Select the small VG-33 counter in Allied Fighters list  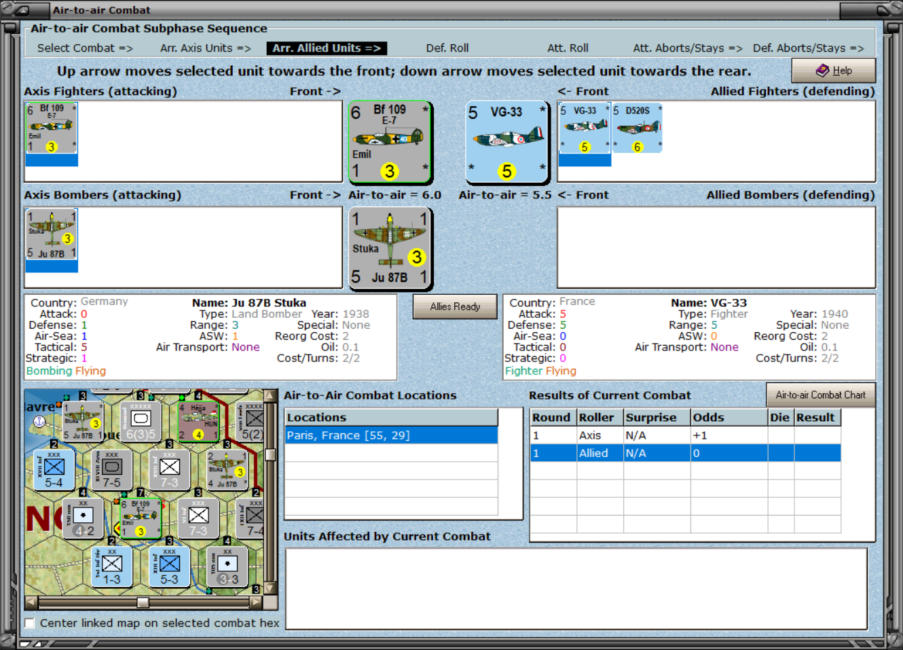[585, 128]
